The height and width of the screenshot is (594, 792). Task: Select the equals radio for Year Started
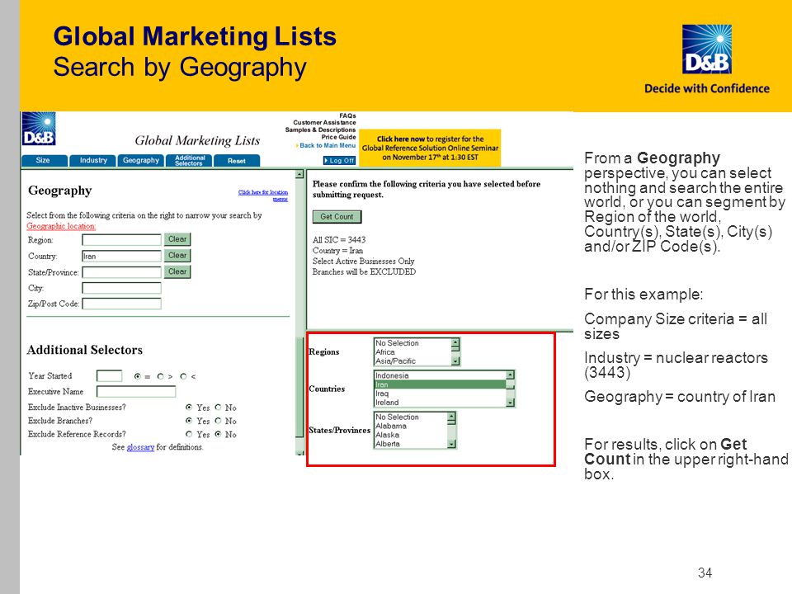pyautogui.click(x=138, y=376)
